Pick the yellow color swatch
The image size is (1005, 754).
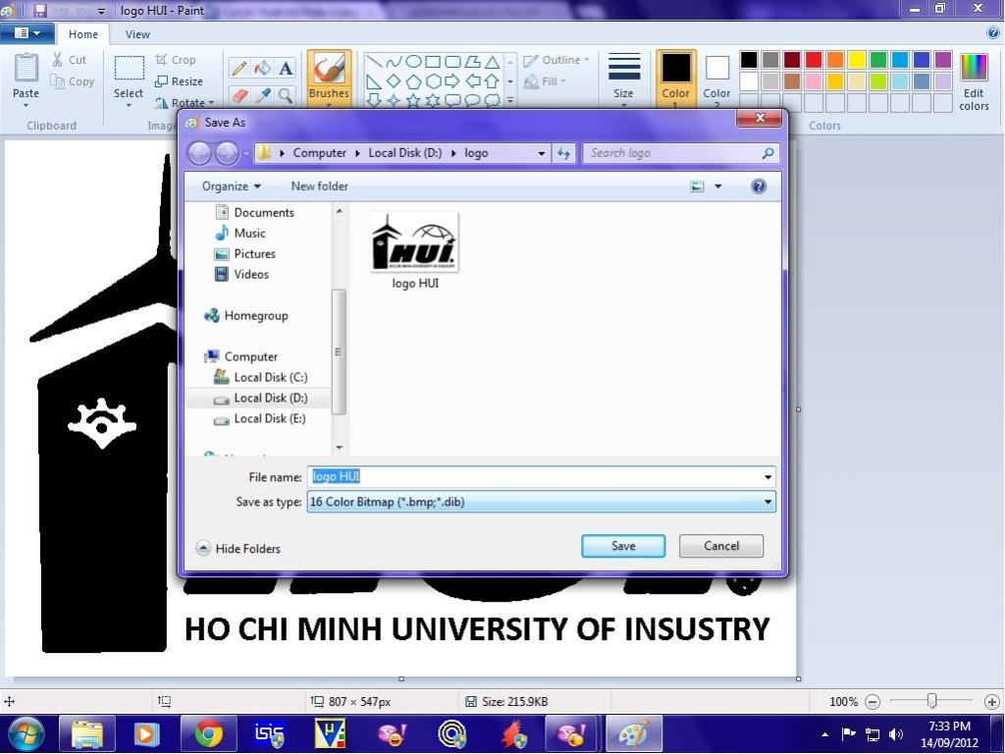tap(857, 60)
